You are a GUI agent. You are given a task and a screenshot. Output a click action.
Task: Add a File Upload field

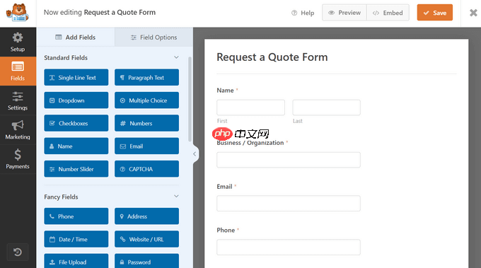[x=76, y=261]
